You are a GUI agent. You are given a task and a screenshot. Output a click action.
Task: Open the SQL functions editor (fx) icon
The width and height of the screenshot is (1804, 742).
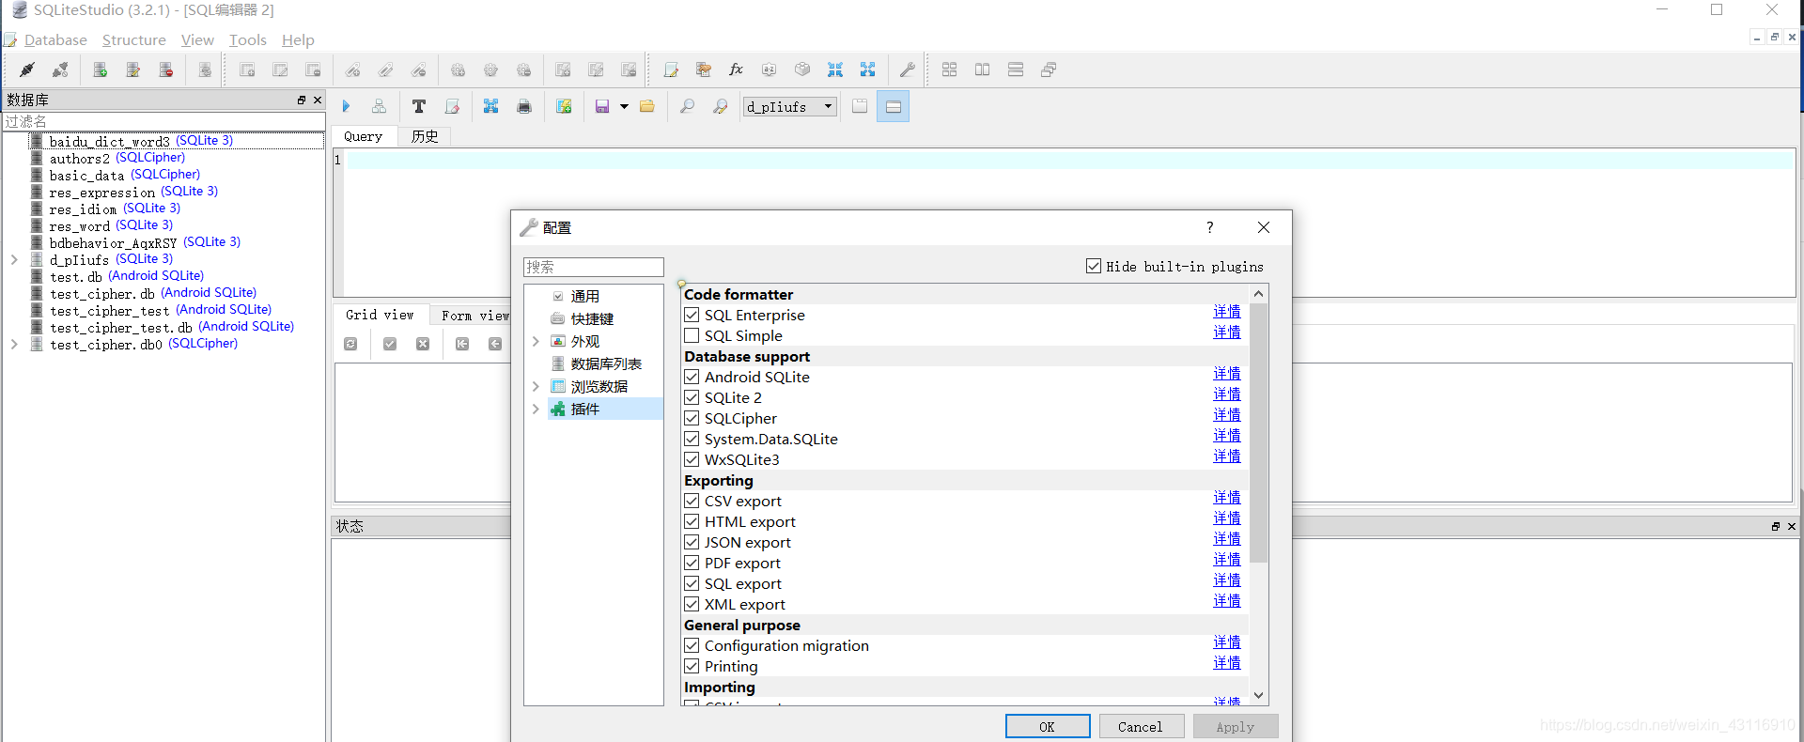click(737, 70)
